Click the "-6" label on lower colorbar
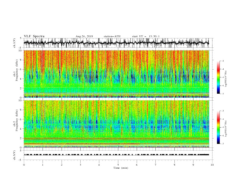 (223, 135)
